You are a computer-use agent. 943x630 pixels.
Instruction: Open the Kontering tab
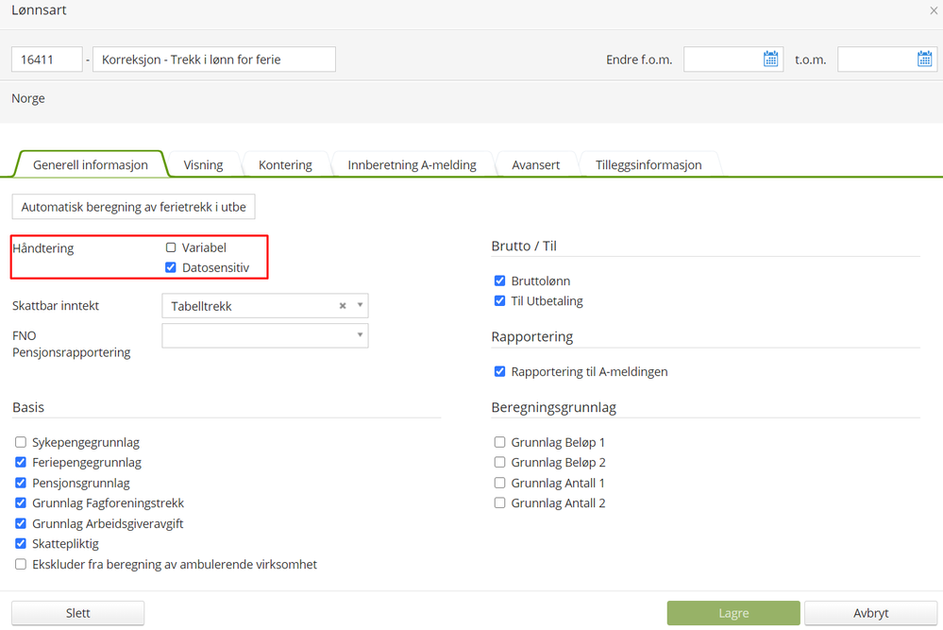click(285, 164)
